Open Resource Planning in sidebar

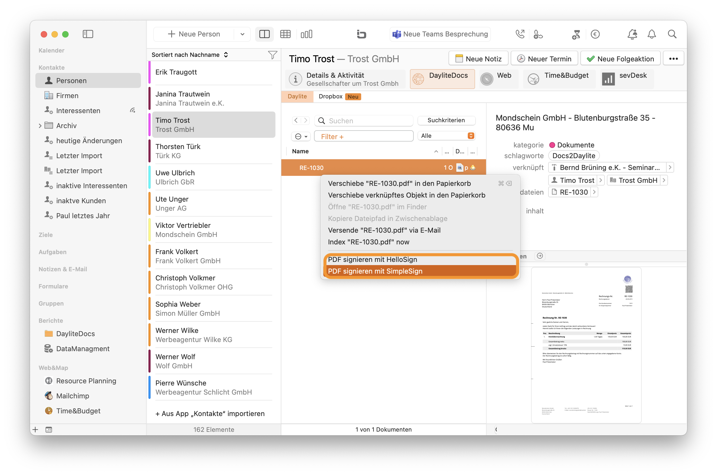tap(88, 381)
